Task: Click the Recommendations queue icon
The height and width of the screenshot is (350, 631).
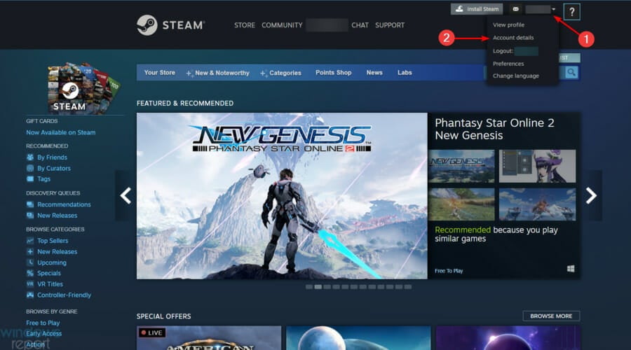Action: click(30, 204)
